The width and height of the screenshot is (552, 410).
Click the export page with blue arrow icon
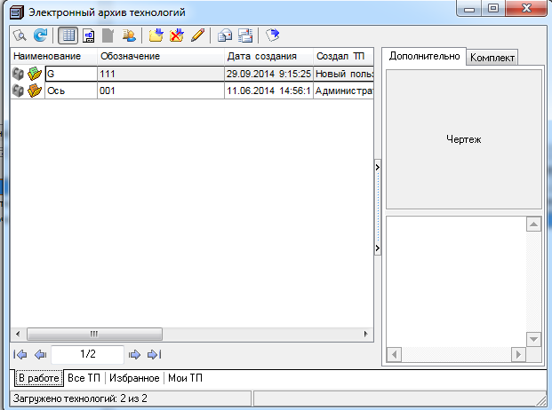[272, 35]
